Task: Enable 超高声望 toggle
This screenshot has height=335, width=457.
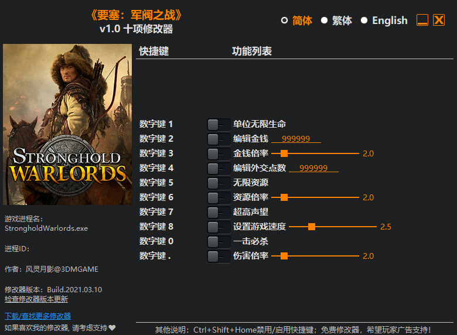Action: [x=219, y=213]
